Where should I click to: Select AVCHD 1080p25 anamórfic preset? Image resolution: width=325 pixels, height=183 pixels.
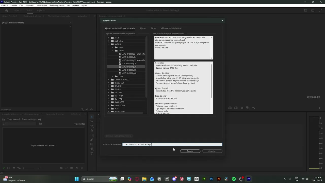click(134, 60)
